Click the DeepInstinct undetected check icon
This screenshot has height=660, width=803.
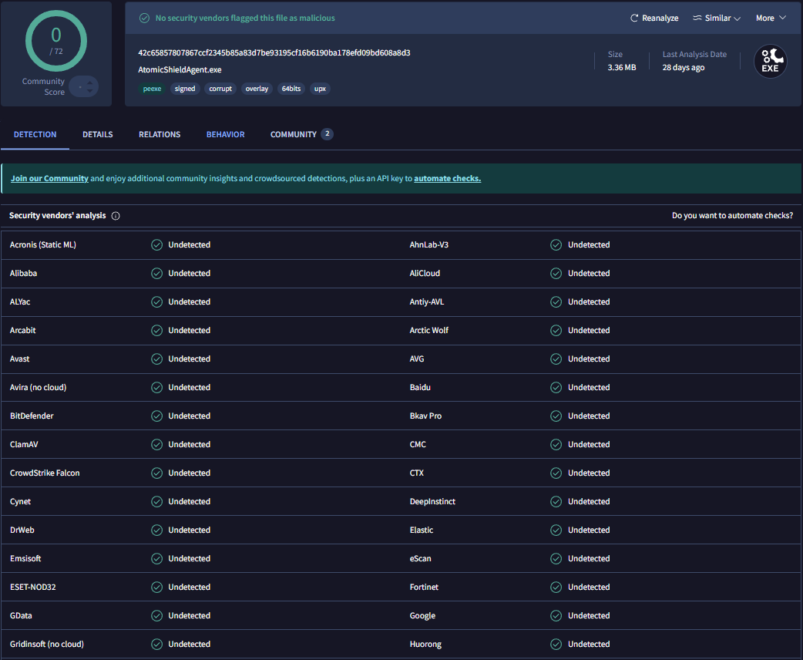556,502
